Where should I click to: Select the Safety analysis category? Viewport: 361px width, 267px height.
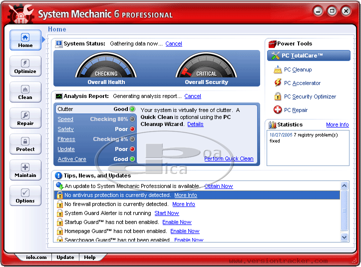(x=65, y=129)
